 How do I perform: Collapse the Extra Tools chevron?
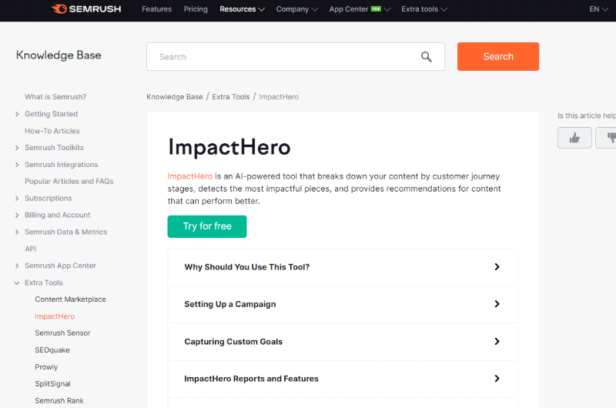[17, 283]
